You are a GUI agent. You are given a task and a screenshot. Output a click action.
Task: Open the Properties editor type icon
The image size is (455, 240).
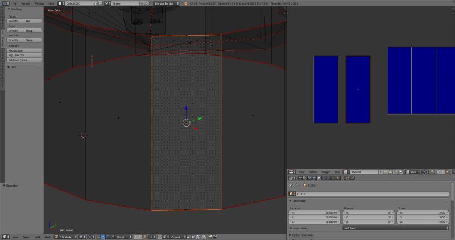pos(292,178)
